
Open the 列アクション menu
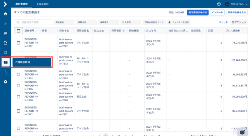pos(239,22)
